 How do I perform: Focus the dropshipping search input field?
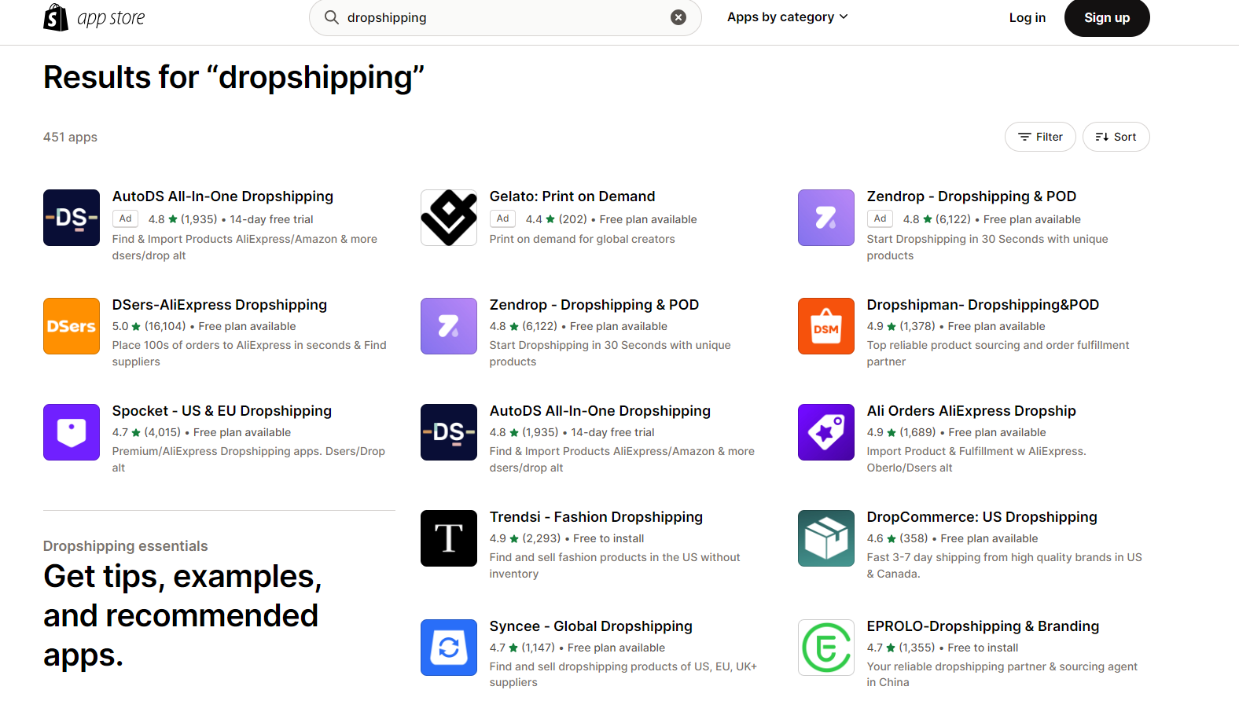(505, 17)
